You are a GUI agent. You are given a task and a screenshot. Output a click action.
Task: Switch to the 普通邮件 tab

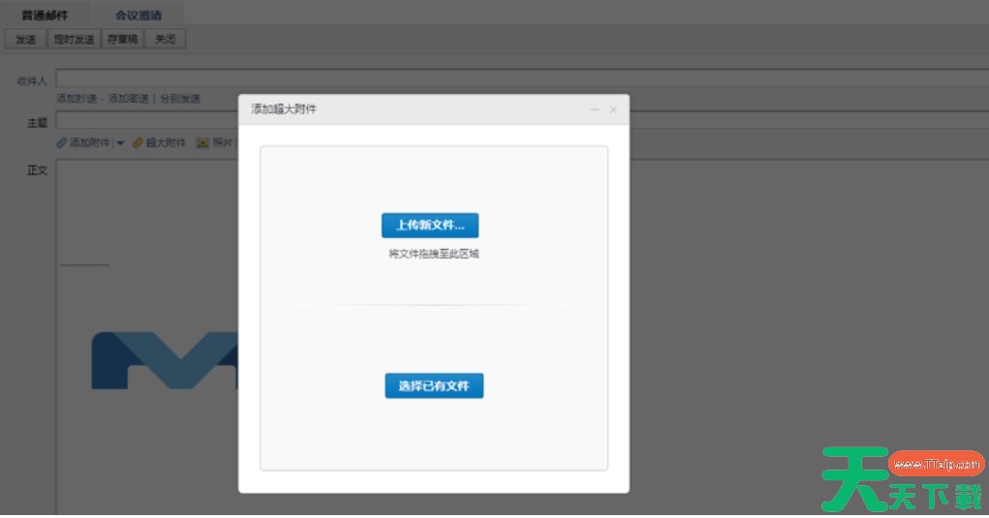[45, 15]
